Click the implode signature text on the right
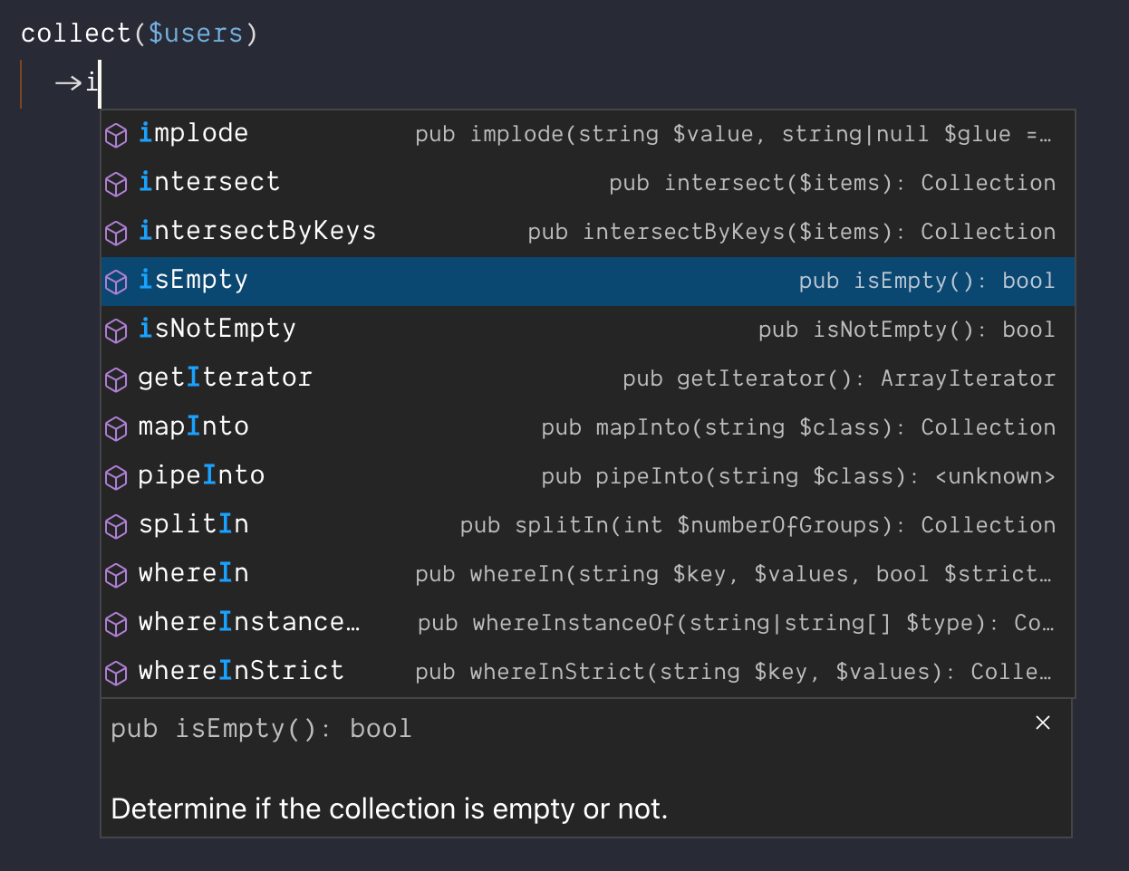The height and width of the screenshot is (871, 1129). coord(734,135)
